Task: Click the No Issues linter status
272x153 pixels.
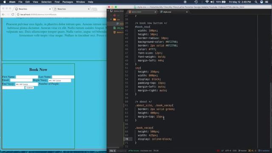Action: point(134,151)
